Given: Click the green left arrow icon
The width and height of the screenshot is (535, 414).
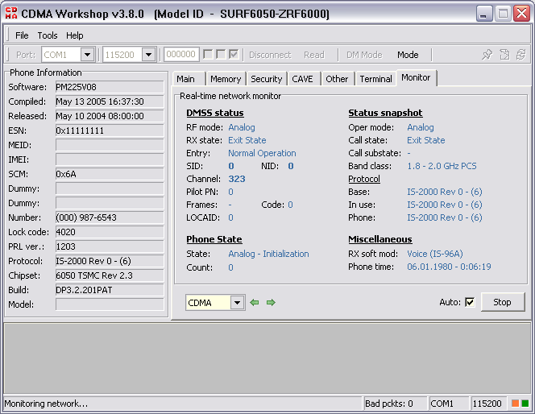Looking at the screenshot, I should 254,303.
